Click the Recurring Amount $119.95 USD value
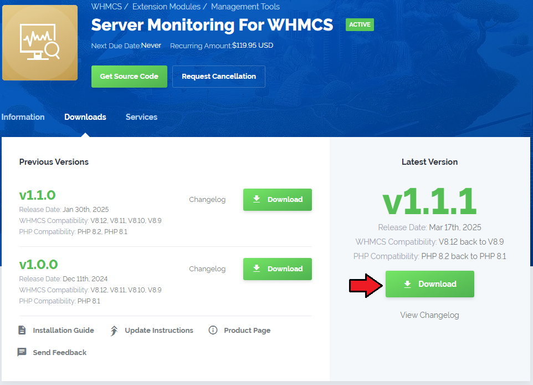Screen dimensions: 533x385 click(x=253, y=45)
